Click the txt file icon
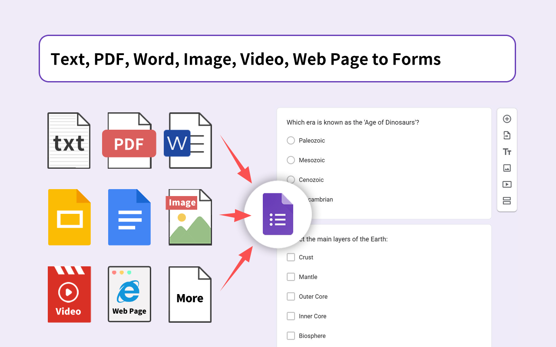 coord(69,141)
